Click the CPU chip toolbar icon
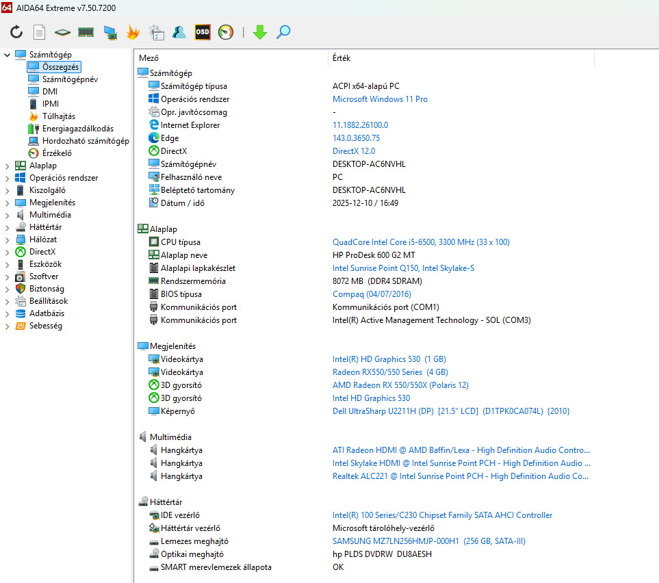The height and width of the screenshot is (583, 659). (62, 32)
